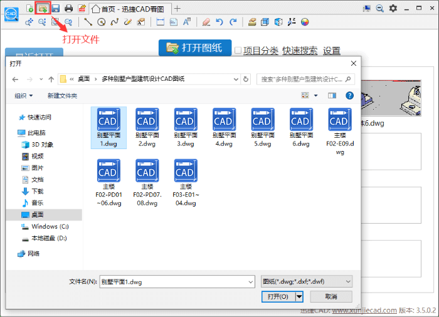Select the line drawing tool
The height and width of the screenshot is (317, 439).
click(88, 22)
